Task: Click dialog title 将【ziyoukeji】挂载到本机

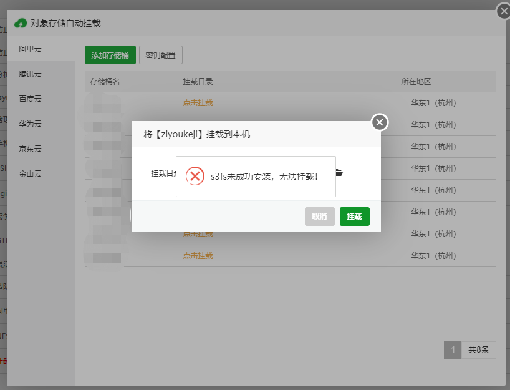Action: pyautogui.click(x=197, y=134)
